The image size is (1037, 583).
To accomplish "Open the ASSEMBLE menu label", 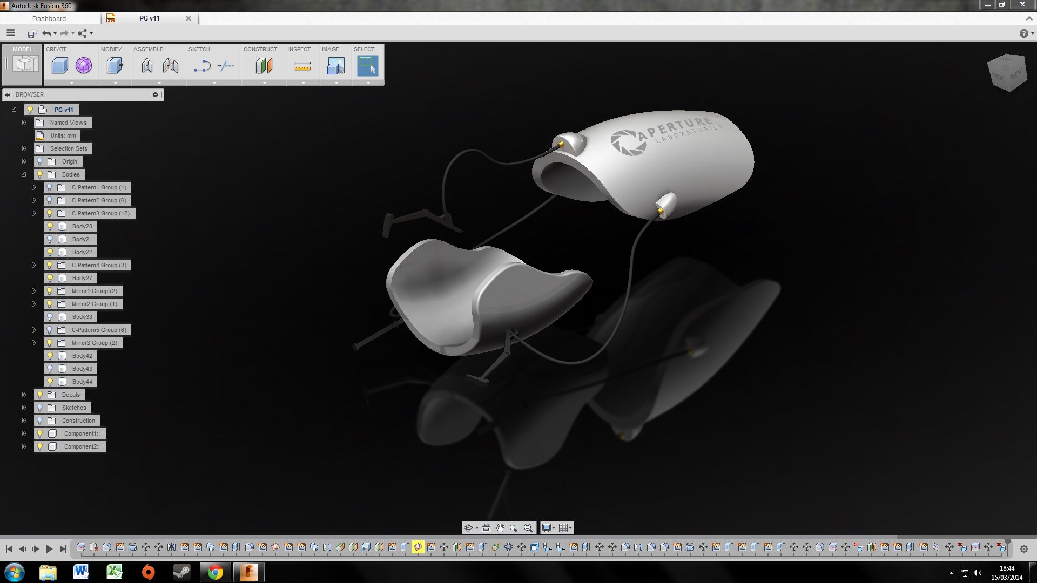I will tap(148, 49).
